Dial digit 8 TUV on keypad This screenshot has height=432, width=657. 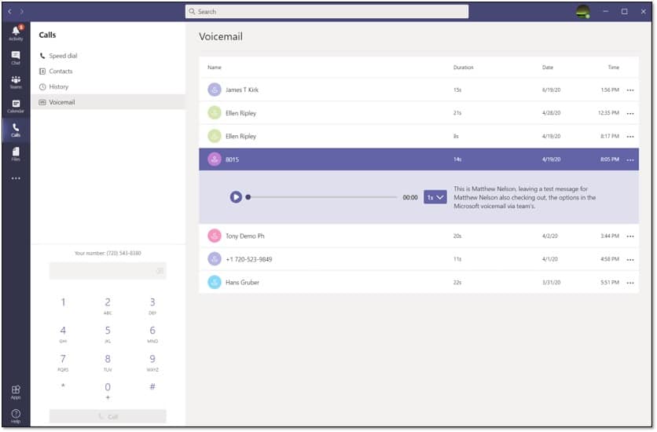108,363
